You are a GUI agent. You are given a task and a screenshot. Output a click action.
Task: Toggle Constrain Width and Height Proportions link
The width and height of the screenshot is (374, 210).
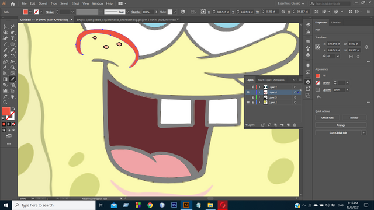(366, 47)
